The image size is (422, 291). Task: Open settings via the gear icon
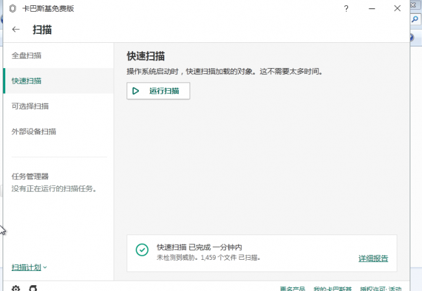coord(16,288)
